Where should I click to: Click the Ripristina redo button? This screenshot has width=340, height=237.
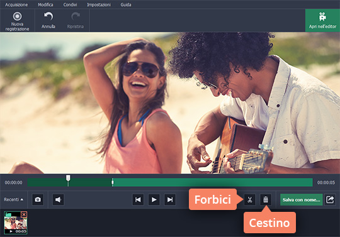(x=76, y=20)
